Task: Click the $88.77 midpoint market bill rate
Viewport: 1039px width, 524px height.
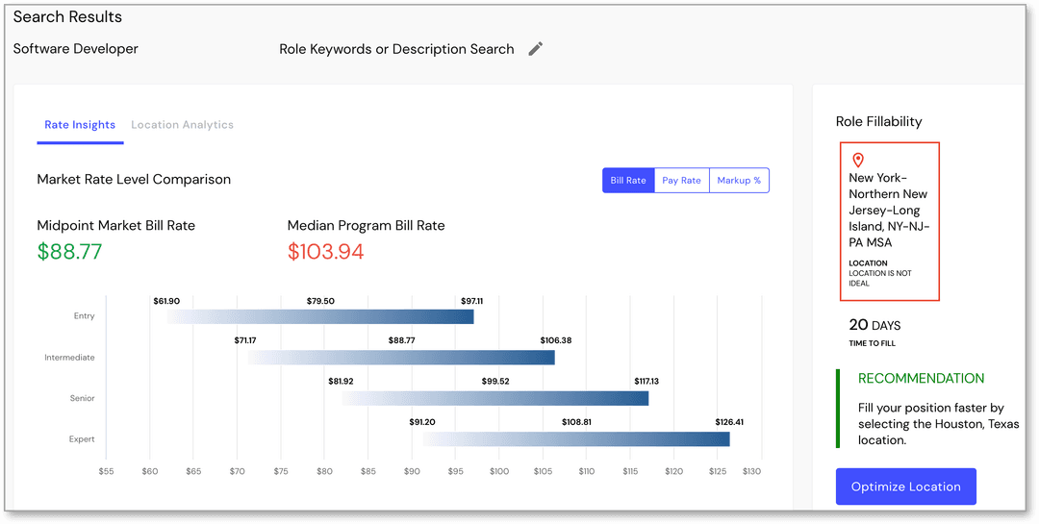Action: tap(69, 252)
